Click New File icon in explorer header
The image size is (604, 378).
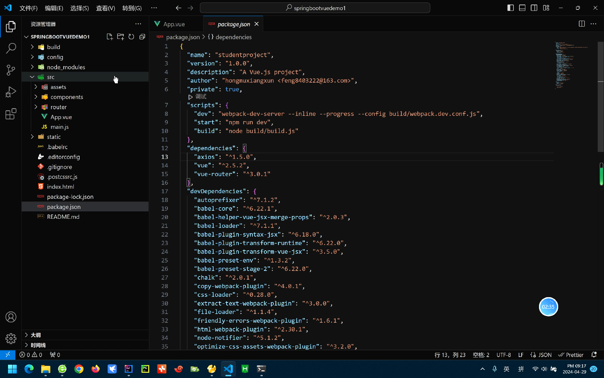(109, 37)
